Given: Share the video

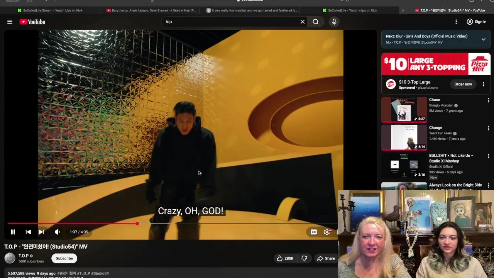Looking at the screenshot, I should click(326, 258).
